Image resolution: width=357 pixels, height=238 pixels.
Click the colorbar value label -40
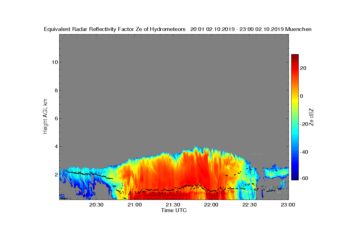[x=303, y=152]
